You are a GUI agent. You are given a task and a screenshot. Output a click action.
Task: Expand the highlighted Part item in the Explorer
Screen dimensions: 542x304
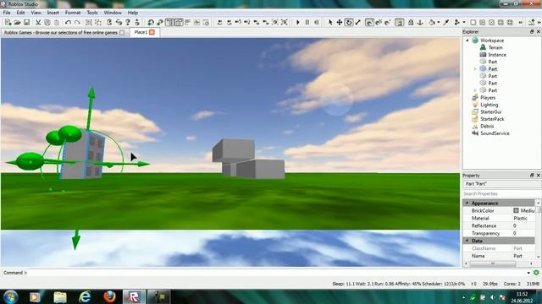tap(475, 69)
